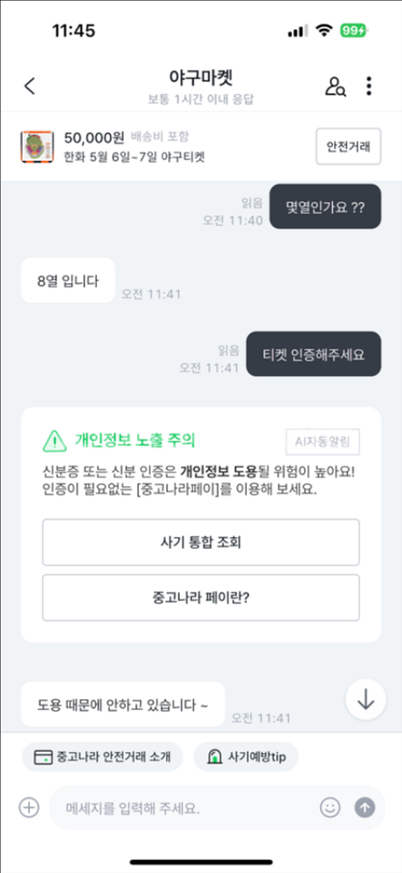Viewport: 402px width, 873px height.
Task: Tap the battery indicator in status bar
Action: [353, 30]
